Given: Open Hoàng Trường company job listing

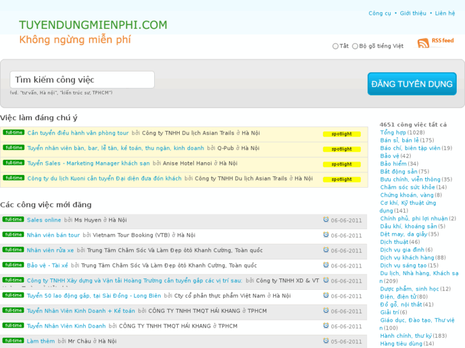Looking at the screenshot, I should tap(134, 280).
